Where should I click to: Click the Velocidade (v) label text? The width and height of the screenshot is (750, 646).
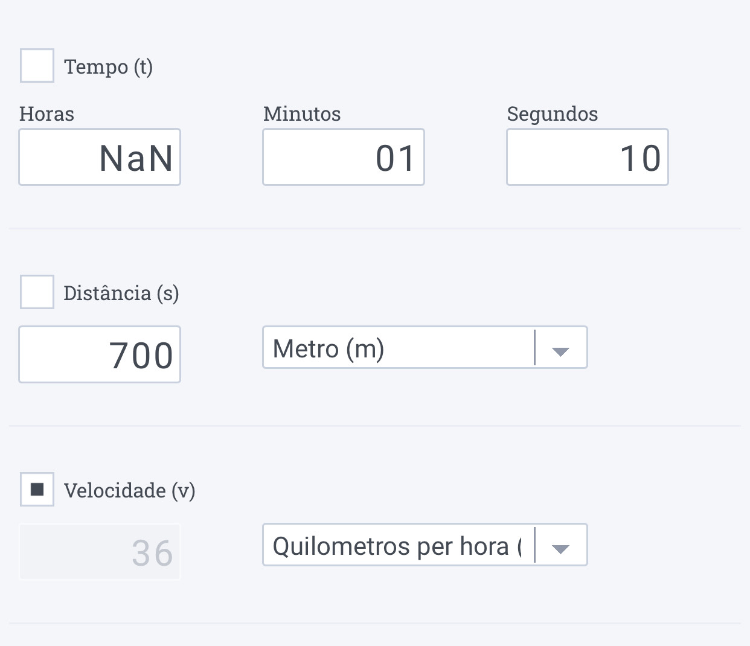point(129,490)
